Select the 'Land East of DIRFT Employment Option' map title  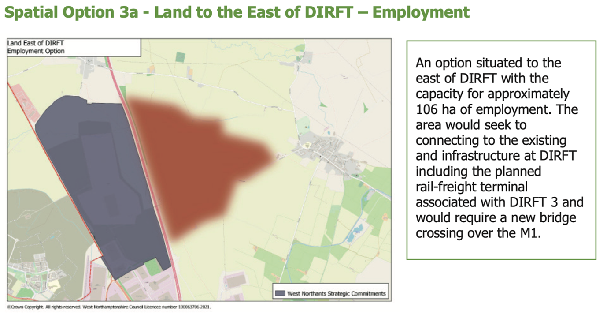36,47
